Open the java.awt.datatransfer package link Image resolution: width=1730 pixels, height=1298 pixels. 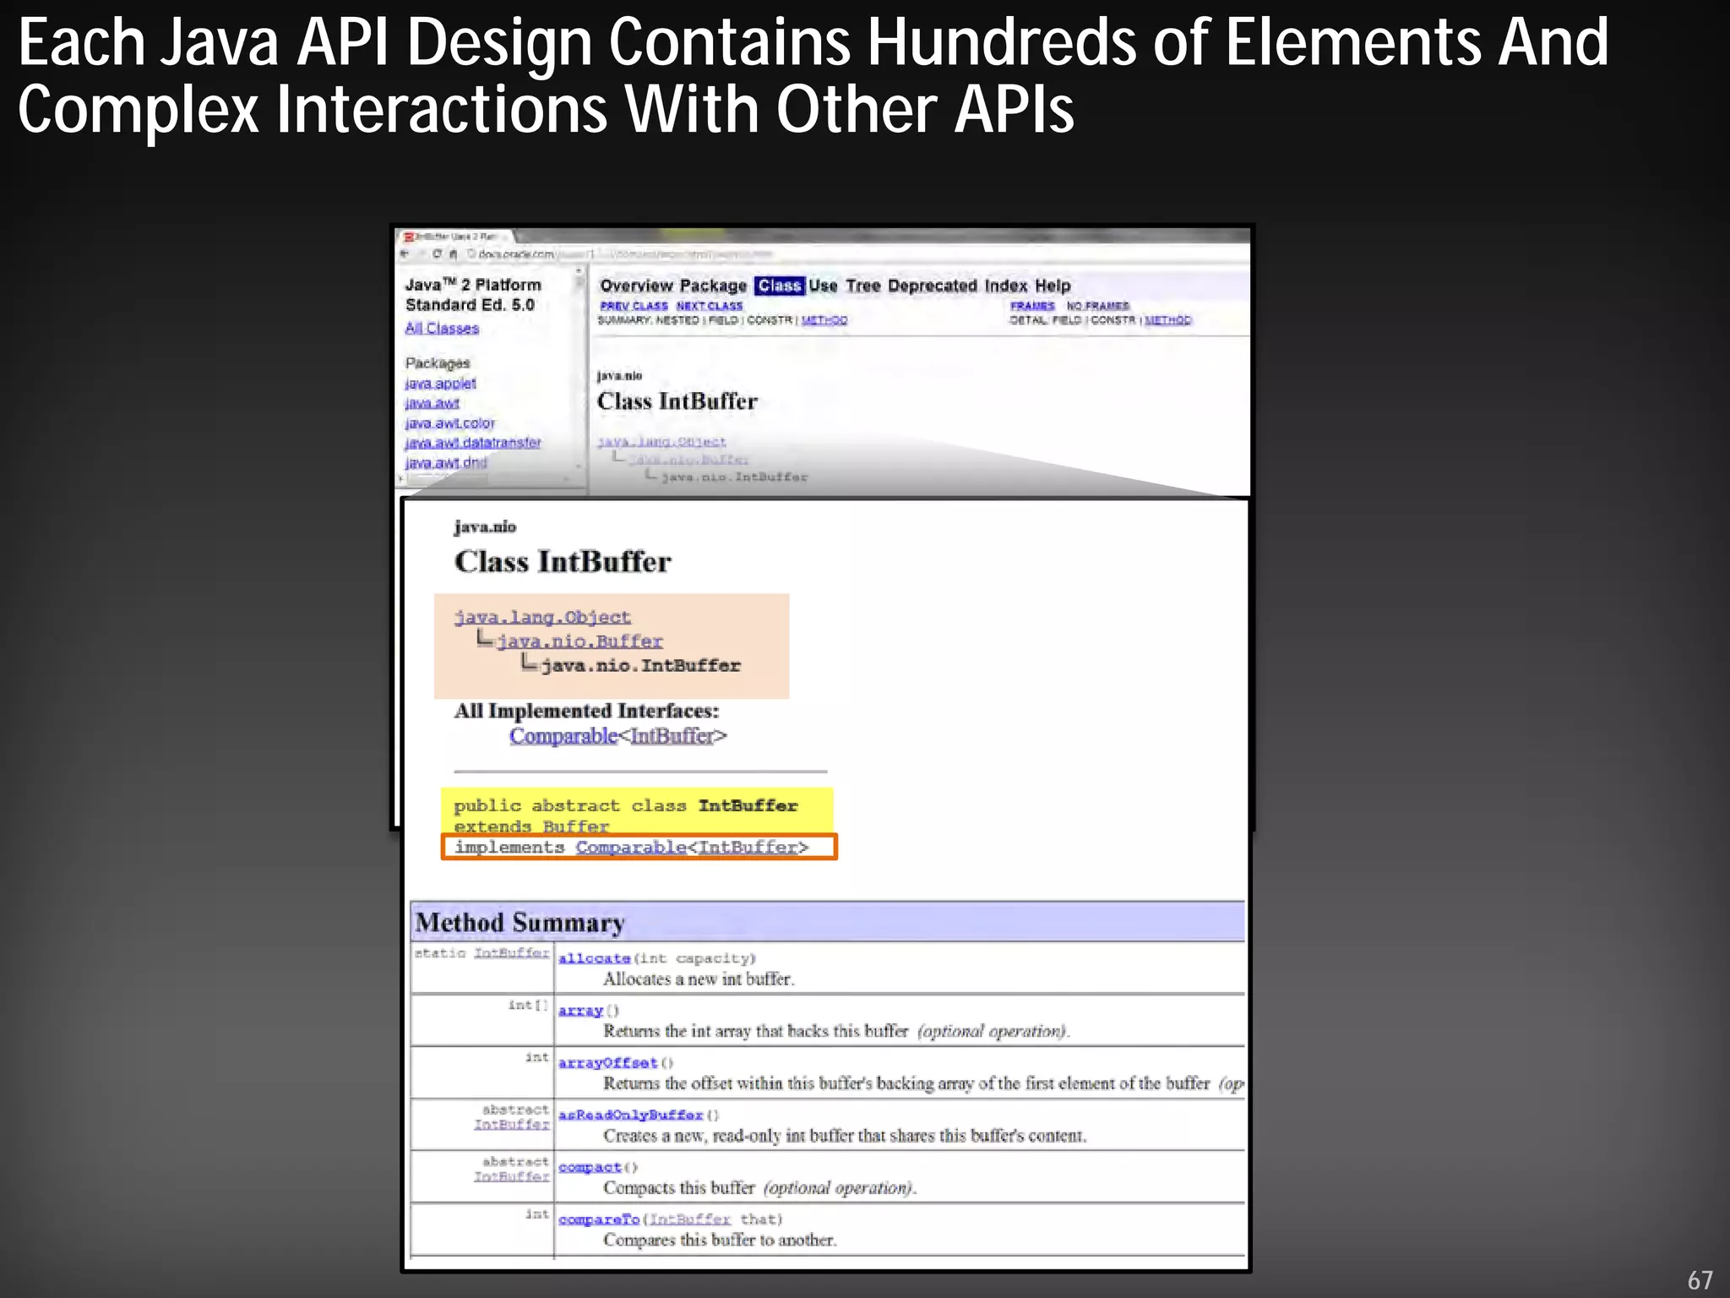pyautogui.click(x=472, y=442)
